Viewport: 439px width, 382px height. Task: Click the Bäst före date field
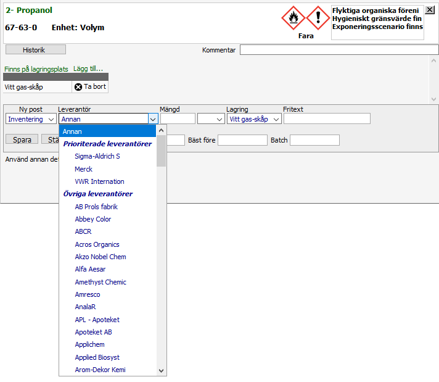pos(242,140)
